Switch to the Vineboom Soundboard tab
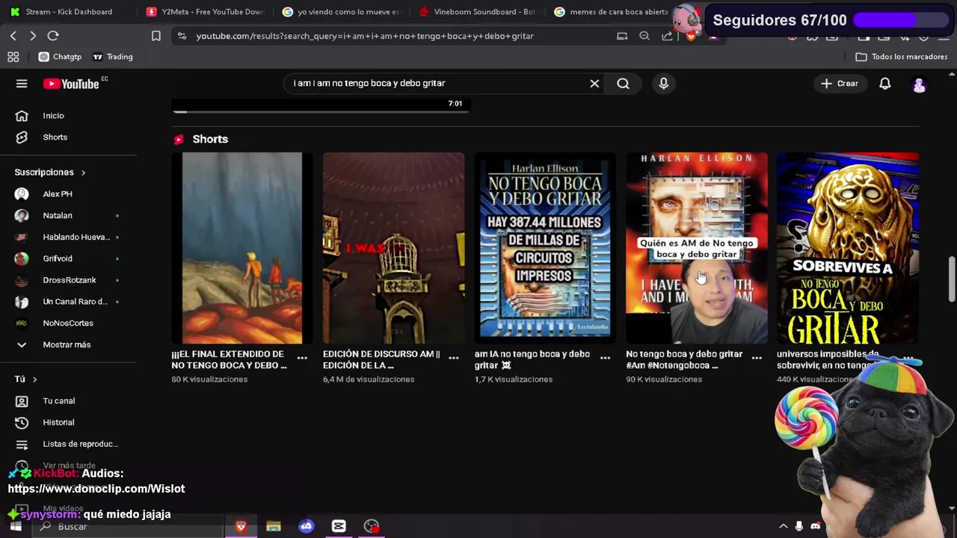The image size is (957, 538). (478, 12)
